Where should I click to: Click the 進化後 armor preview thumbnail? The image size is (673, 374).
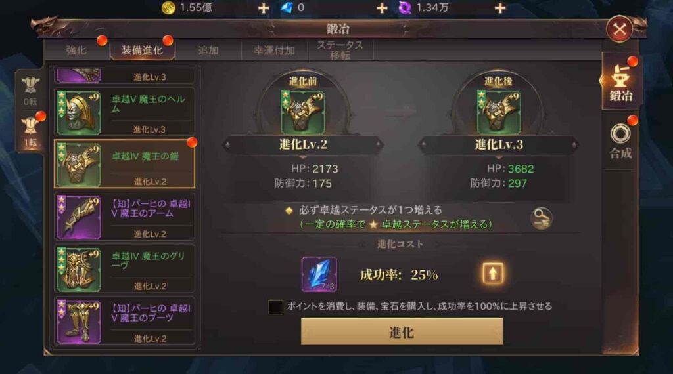[x=498, y=112]
